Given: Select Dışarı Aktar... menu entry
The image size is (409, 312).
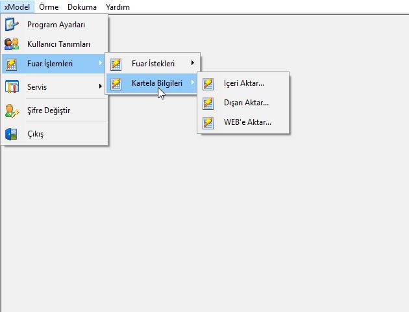Looking at the screenshot, I should [245, 103].
